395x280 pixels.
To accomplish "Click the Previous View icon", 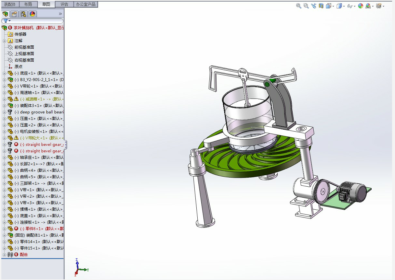I will 313,6.
